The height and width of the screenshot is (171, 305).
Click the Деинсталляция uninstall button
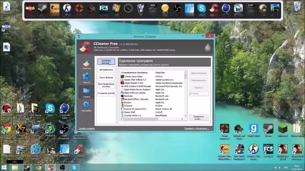pos(199,73)
